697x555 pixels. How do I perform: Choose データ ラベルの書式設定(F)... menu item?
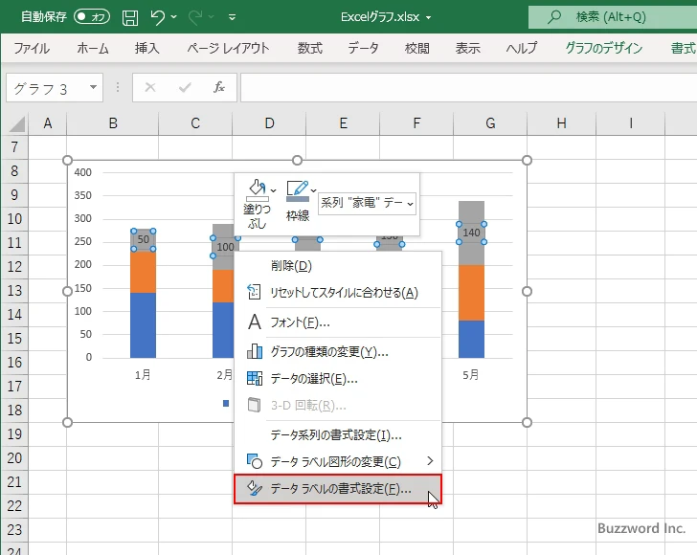coord(338,489)
